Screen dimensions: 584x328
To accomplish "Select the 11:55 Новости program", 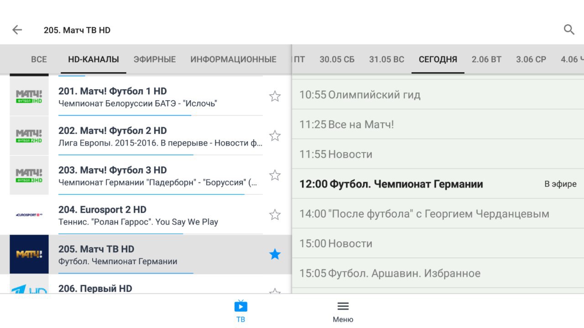I will click(438, 154).
